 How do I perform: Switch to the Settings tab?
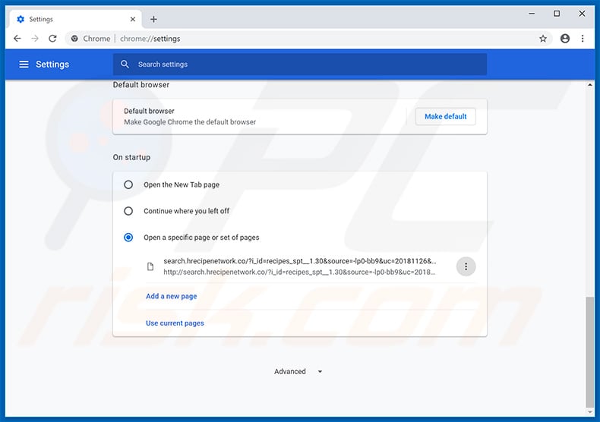click(x=74, y=19)
